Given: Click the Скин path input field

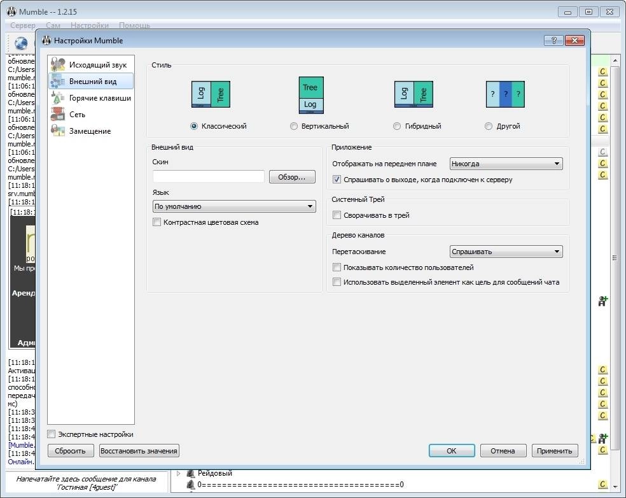Looking at the screenshot, I should pos(209,176).
